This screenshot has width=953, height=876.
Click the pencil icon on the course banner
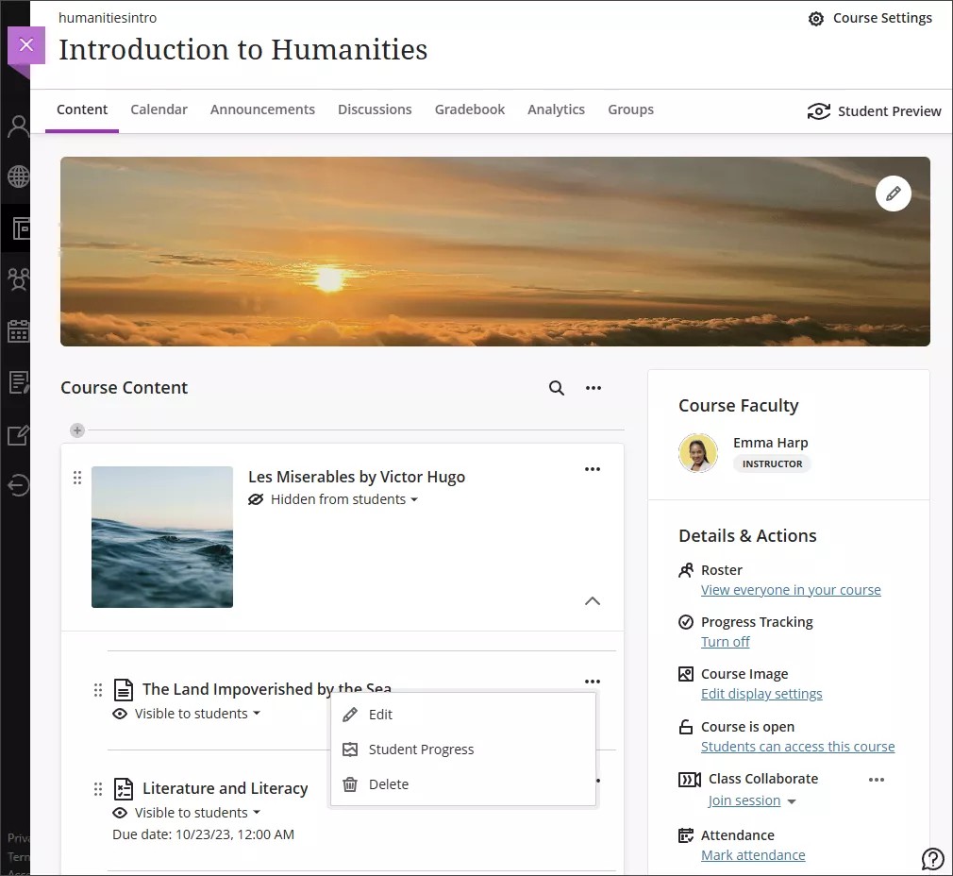[893, 194]
